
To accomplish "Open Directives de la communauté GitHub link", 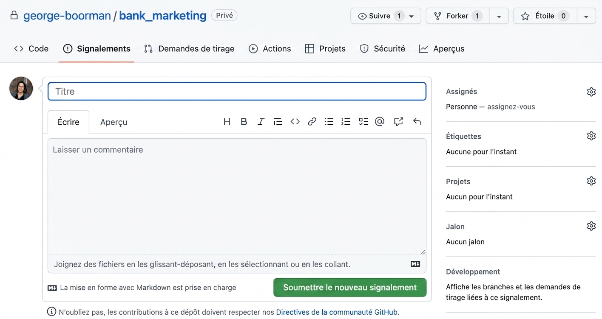I will pyautogui.click(x=337, y=312).
